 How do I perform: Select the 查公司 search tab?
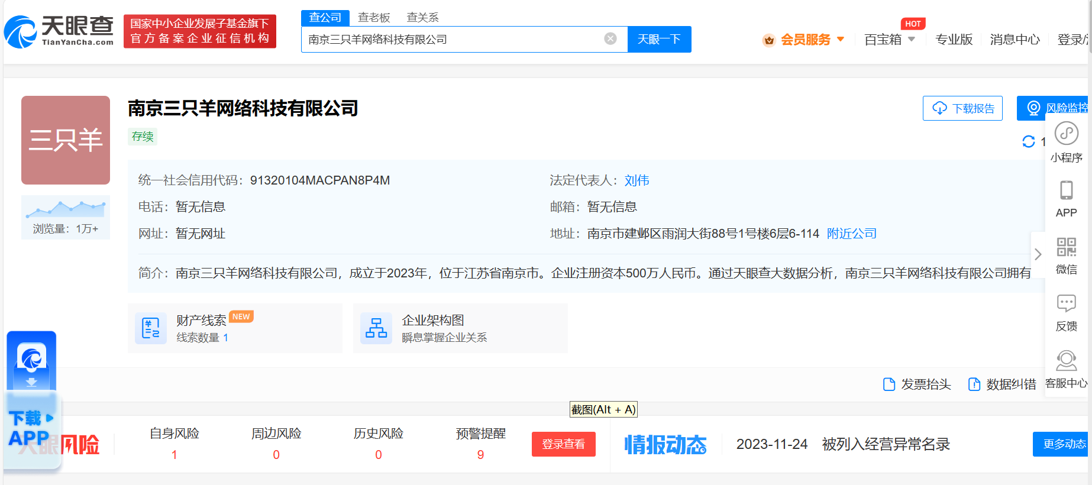325,18
